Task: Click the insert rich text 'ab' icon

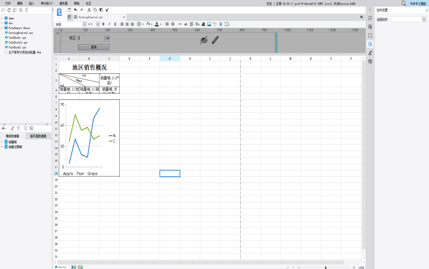Action: 186,24
